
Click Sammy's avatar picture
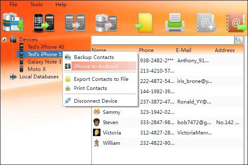[96, 112]
